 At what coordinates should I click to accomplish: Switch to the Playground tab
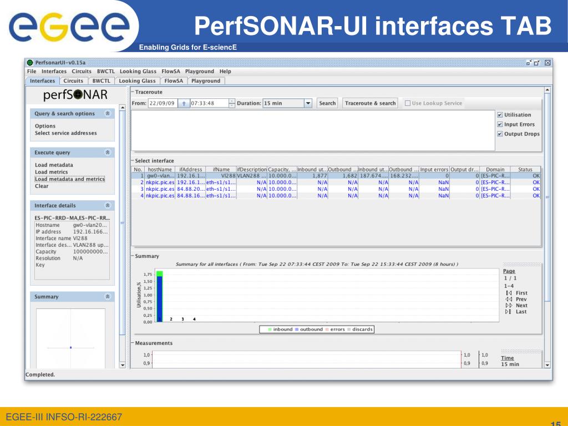pyautogui.click(x=206, y=81)
